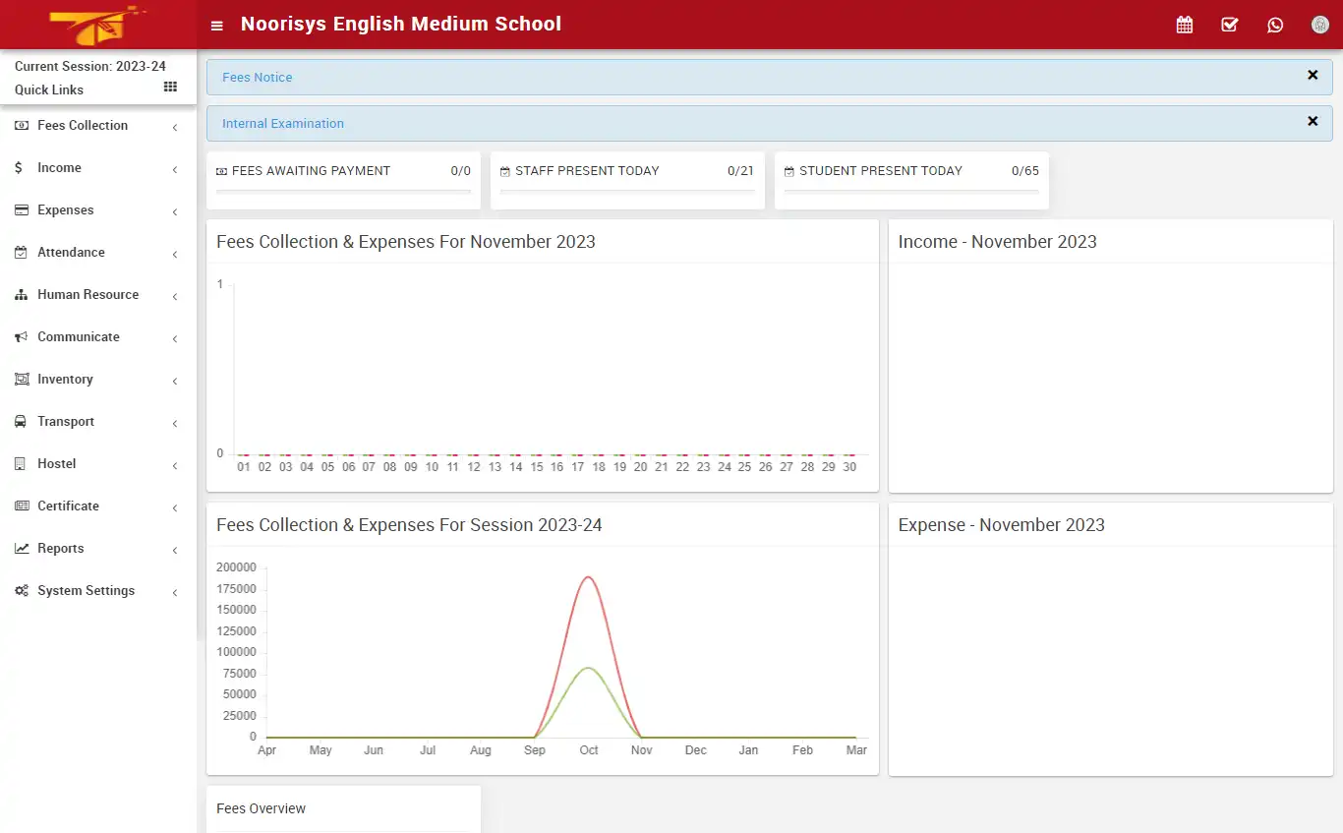Open the user profile avatar icon

tap(1319, 24)
